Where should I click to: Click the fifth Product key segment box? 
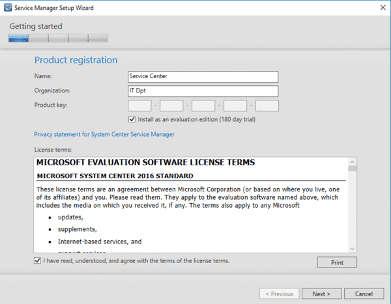[267, 105]
